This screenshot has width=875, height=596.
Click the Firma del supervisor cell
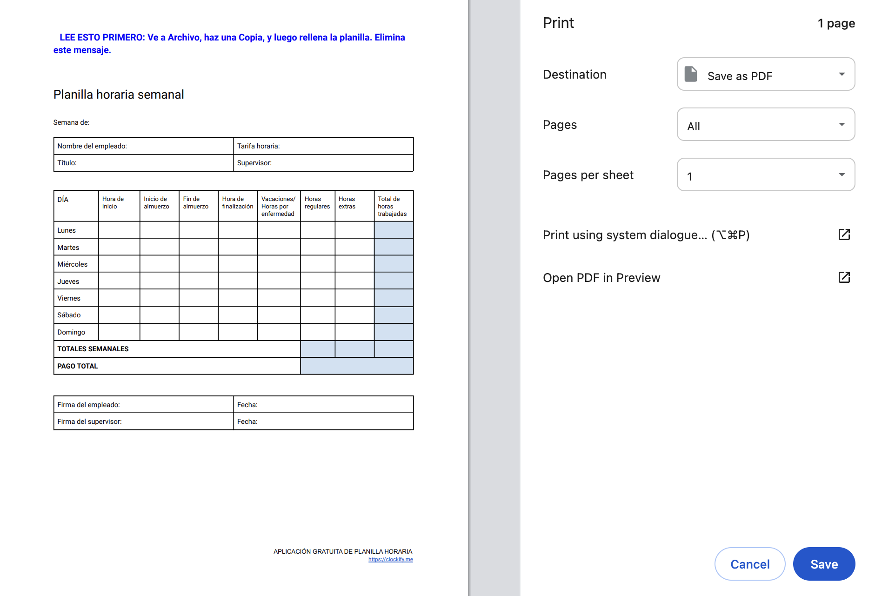click(143, 422)
